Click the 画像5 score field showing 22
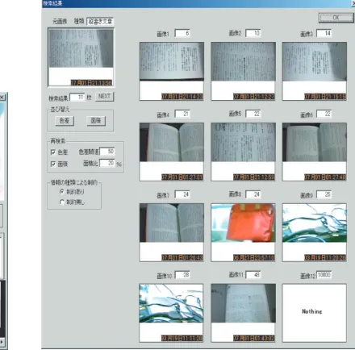The height and width of the screenshot is (350, 355). pos(253,114)
